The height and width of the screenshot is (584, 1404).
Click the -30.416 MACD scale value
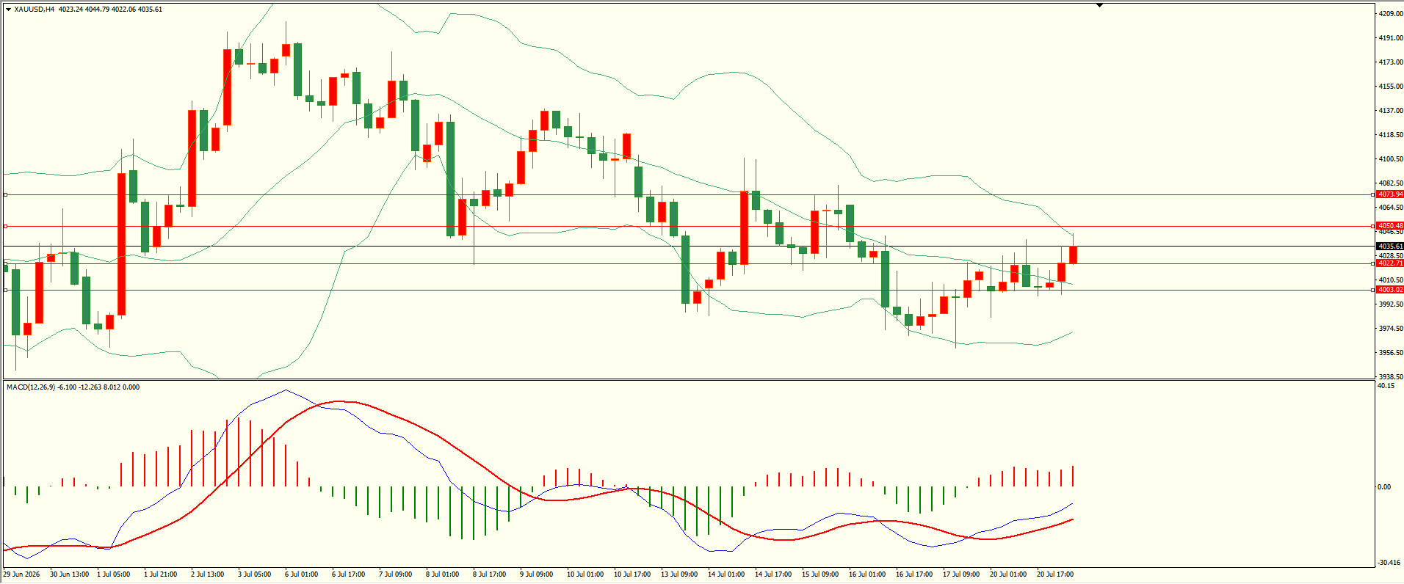[1389, 563]
